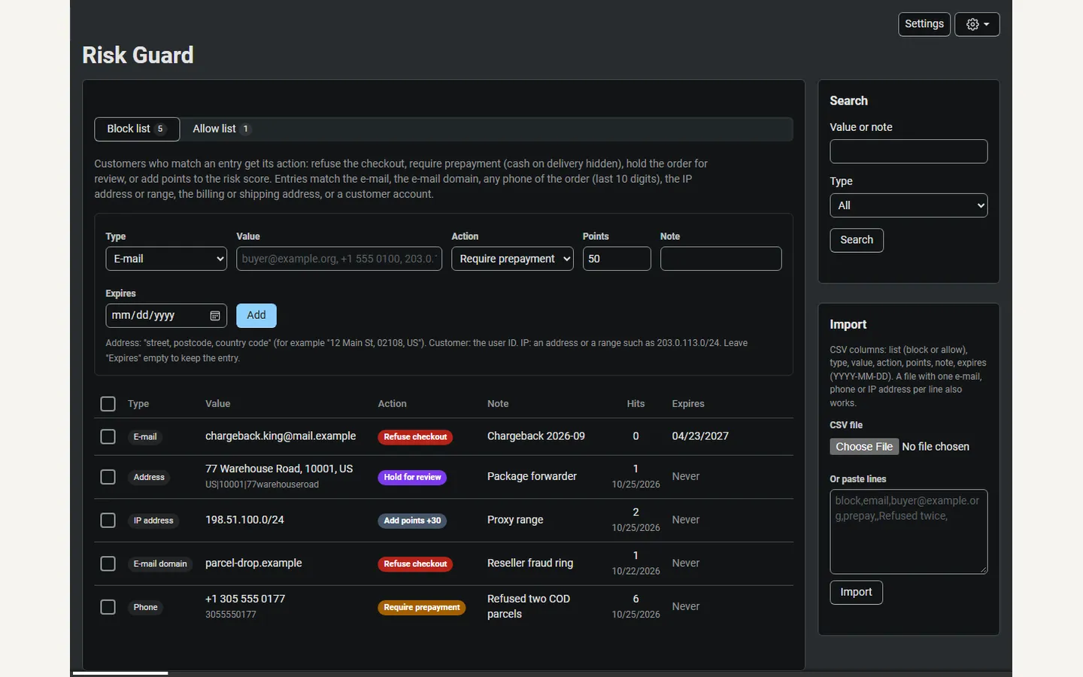
Task: Focus the Value or note search box
Action: [909, 151]
